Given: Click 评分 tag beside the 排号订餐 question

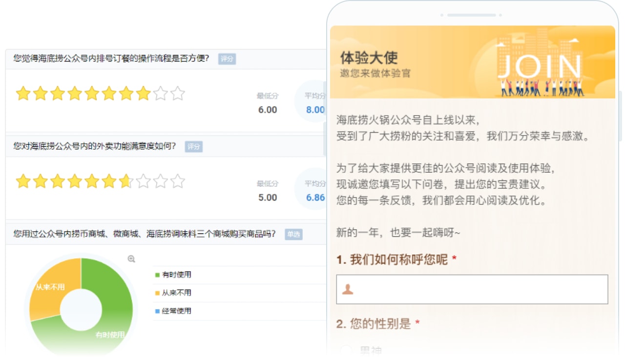Looking at the screenshot, I should pos(227,59).
